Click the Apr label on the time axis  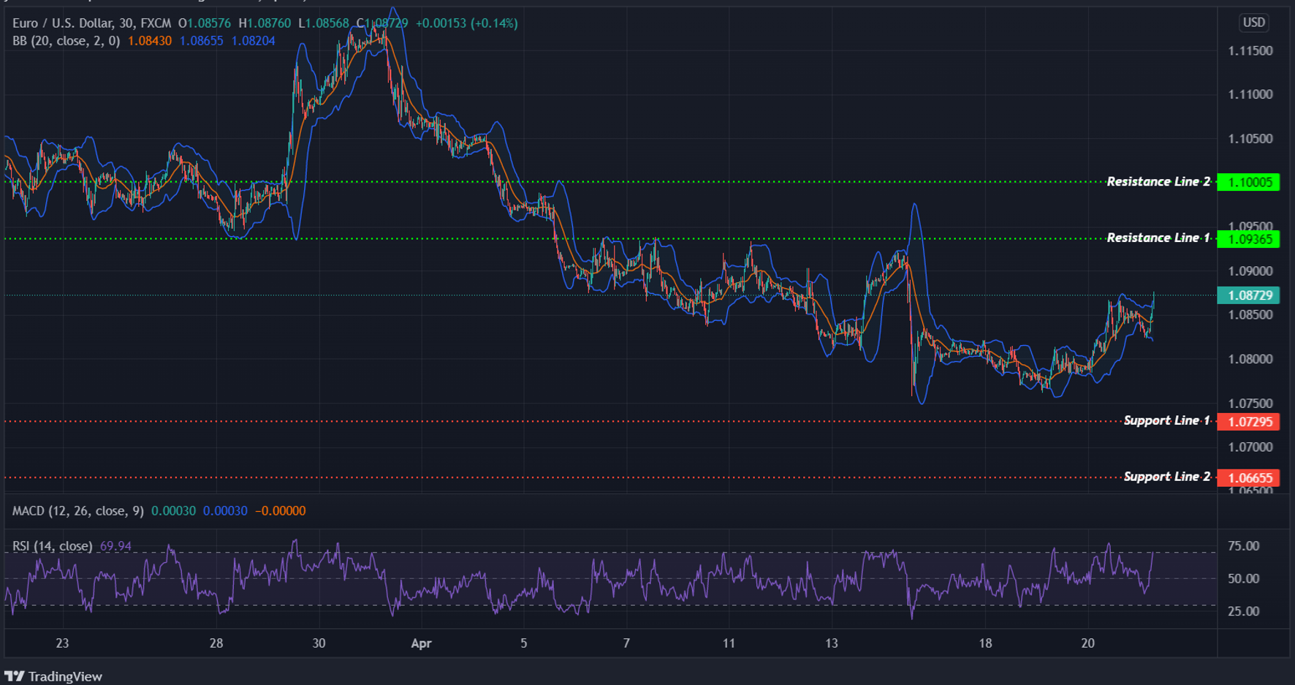[x=421, y=643]
